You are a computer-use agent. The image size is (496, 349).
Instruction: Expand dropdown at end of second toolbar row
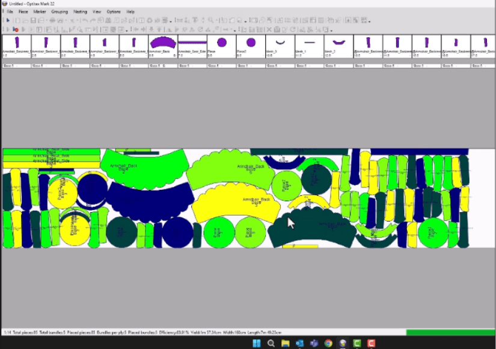(331, 31)
